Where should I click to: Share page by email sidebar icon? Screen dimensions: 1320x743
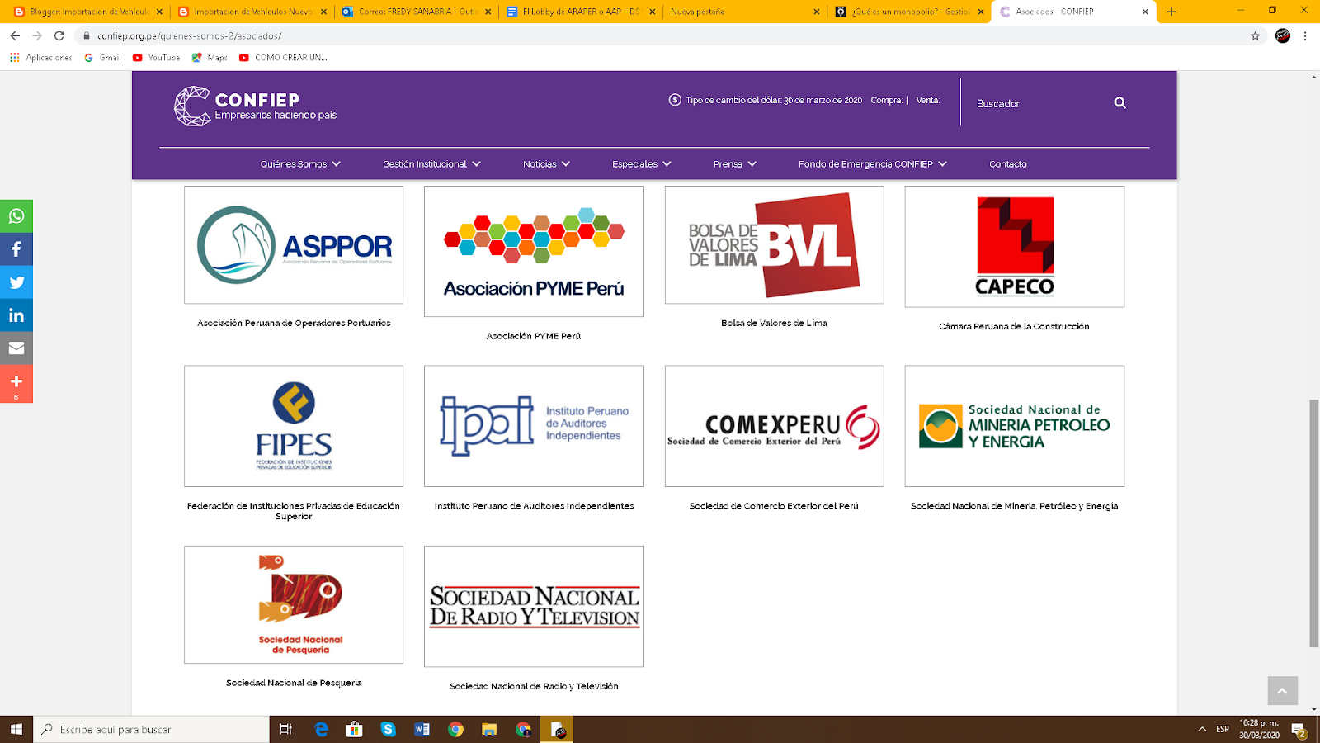pos(16,348)
